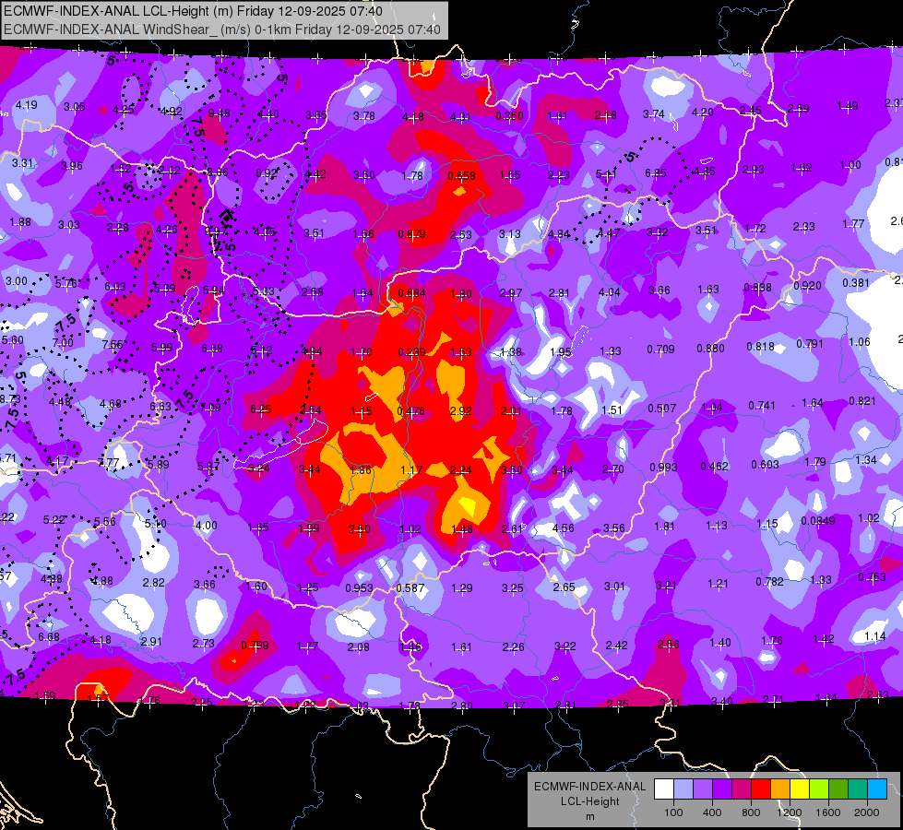Click the 'LCL-Height' text in the legend
Viewport: 903px width, 830px height.
pos(589,801)
